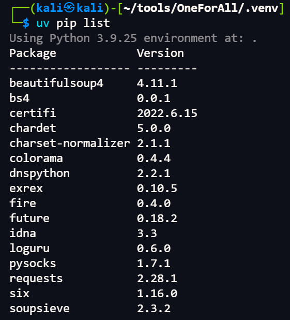Click the soupsieve package name

(x=39, y=309)
